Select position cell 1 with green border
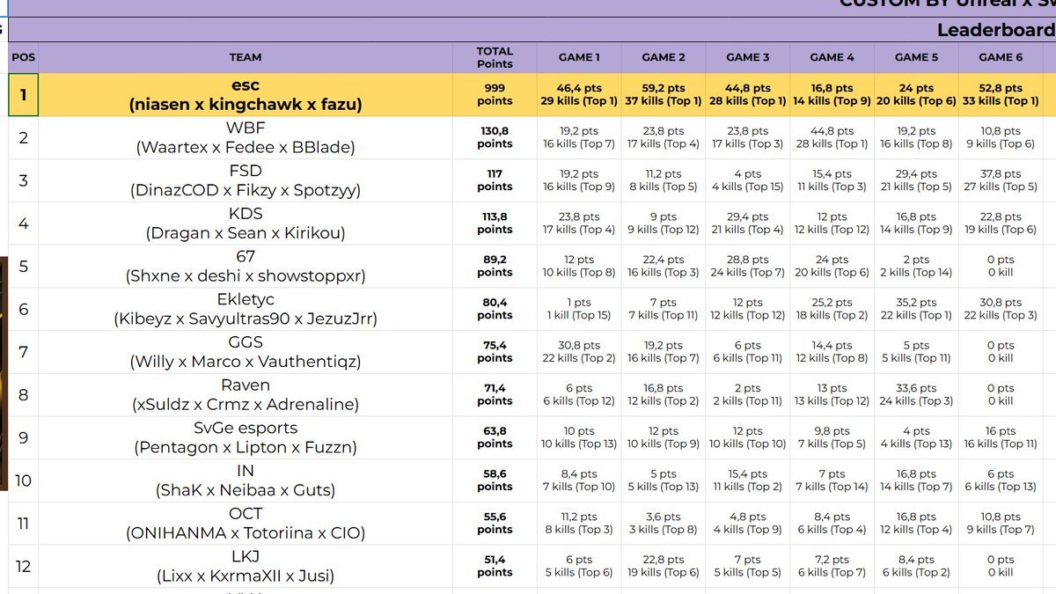 (24, 95)
